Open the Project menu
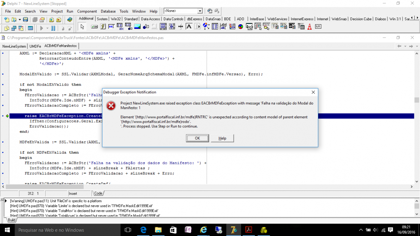The height and width of the screenshot is (236, 420). coord(57,11)
